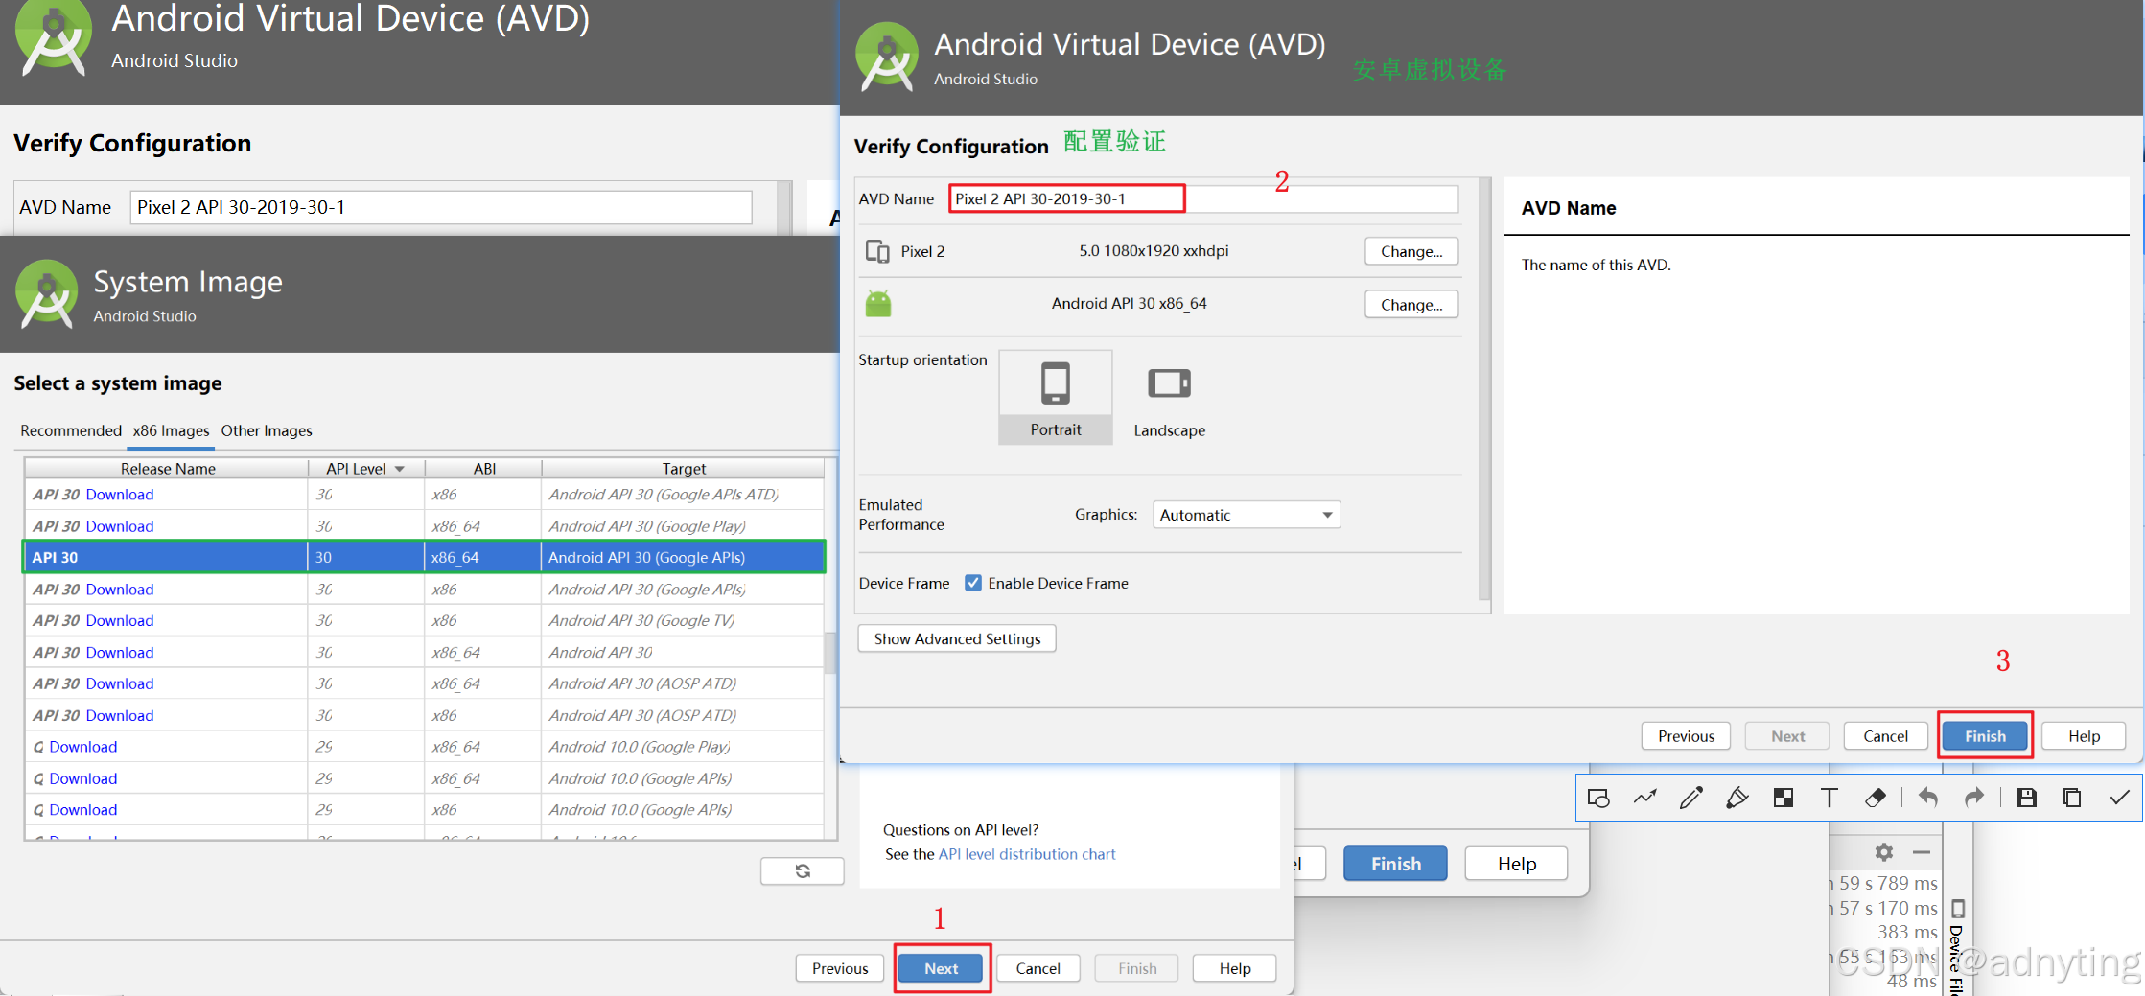This screenshot has width=2145, height=996.
Task: Click Help in Verify Configuration dialog
Action: tap(2084, 736)
